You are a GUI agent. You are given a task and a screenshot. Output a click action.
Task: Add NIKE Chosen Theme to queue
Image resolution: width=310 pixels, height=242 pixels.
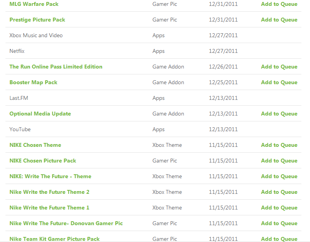(279, 145)
